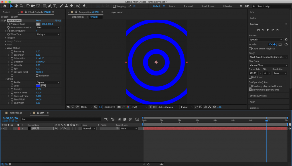The height and width of the screenshot is (166, 292).
Task: Switch to the Libraries workspace
Action: [227, 6]
